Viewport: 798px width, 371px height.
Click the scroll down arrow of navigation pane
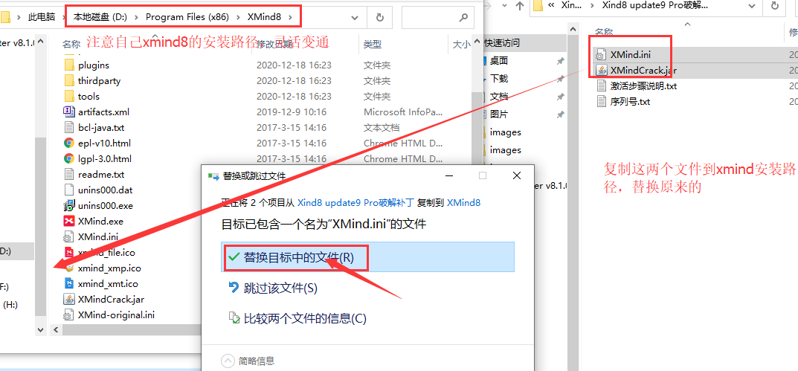(40, 330)
